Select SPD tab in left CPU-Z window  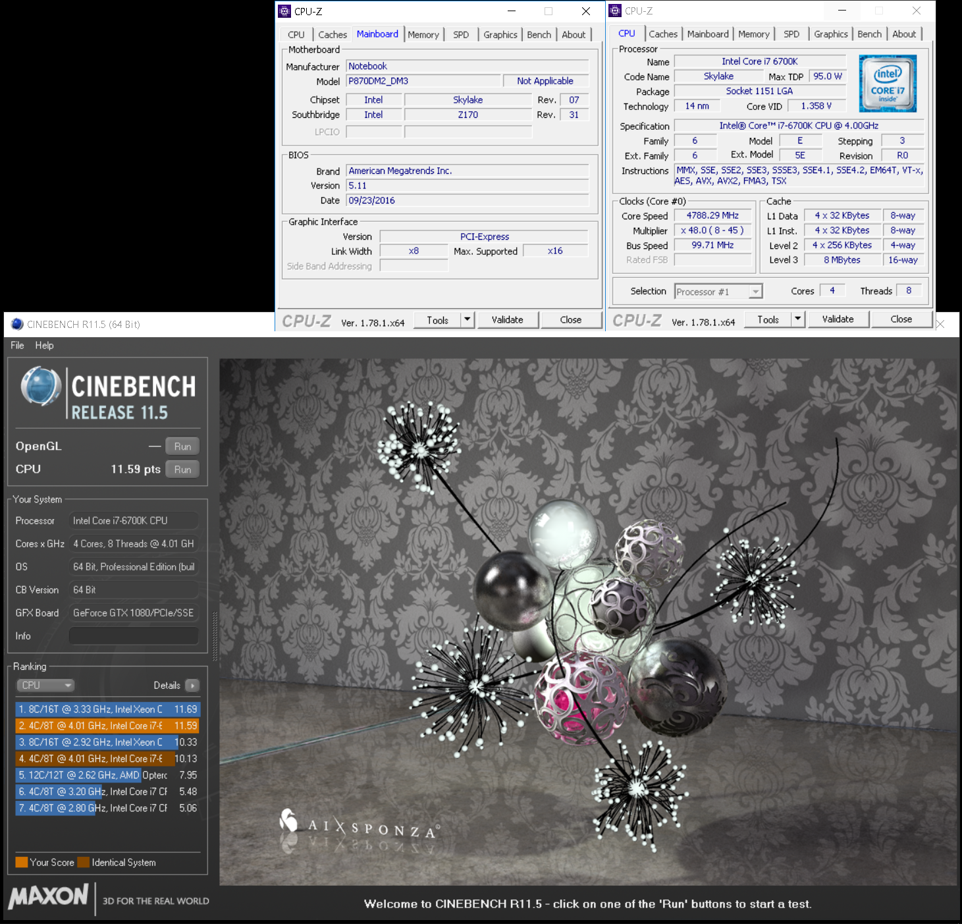pyautogui.click(x=461, y=34)
